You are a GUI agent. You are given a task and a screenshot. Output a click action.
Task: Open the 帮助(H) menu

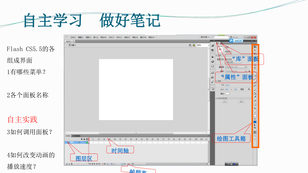point(151,37)
